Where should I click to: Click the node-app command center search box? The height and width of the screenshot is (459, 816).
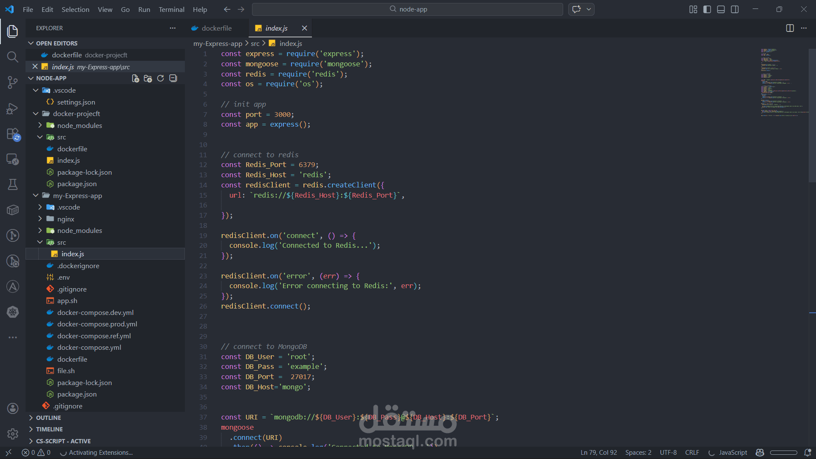(408, 9)
